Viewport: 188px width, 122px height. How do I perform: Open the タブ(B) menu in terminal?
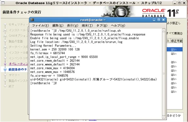[102, 26]
